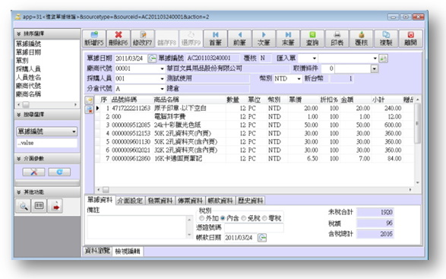Open calendar picker beside 帳款日期

click(x=262, y=237)
